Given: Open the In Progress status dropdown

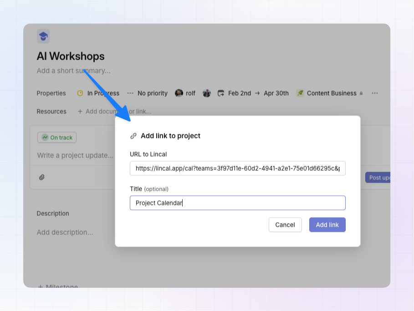Looking at the screenshot, I should [x=98, y=93].
